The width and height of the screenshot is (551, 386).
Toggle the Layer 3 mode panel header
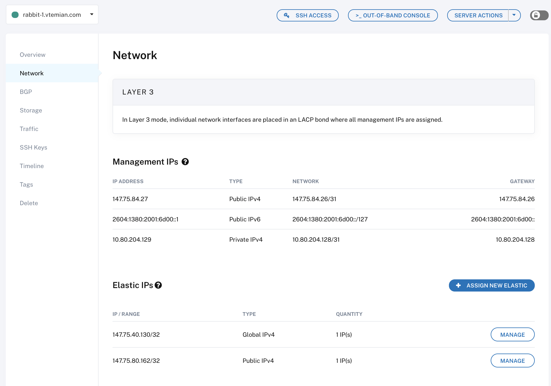point(323,92)
